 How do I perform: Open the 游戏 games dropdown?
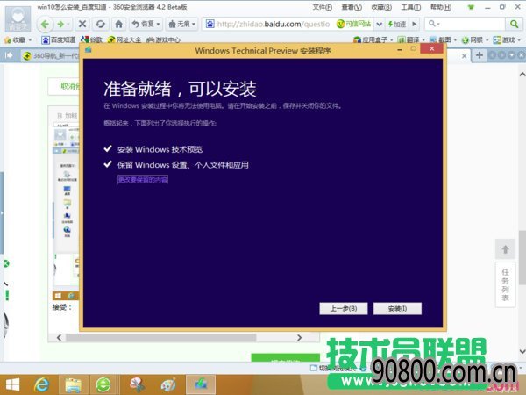click(x=507, y=40)
